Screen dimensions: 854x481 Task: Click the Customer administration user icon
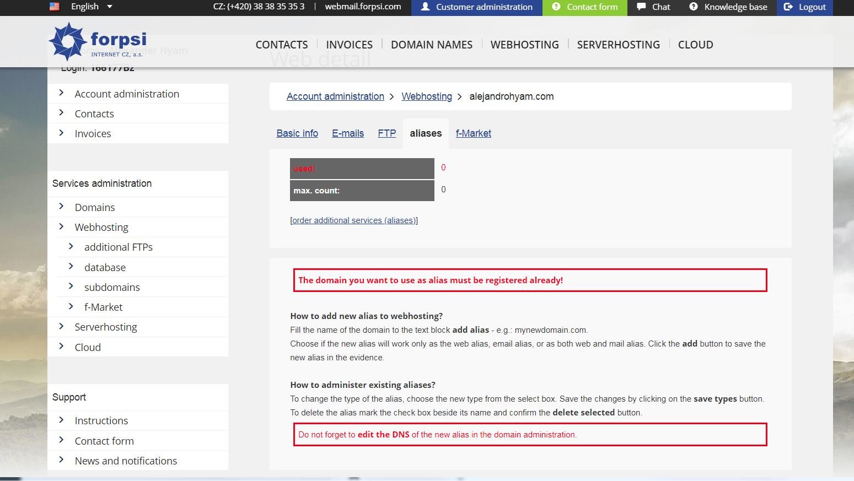coord(425,7)
